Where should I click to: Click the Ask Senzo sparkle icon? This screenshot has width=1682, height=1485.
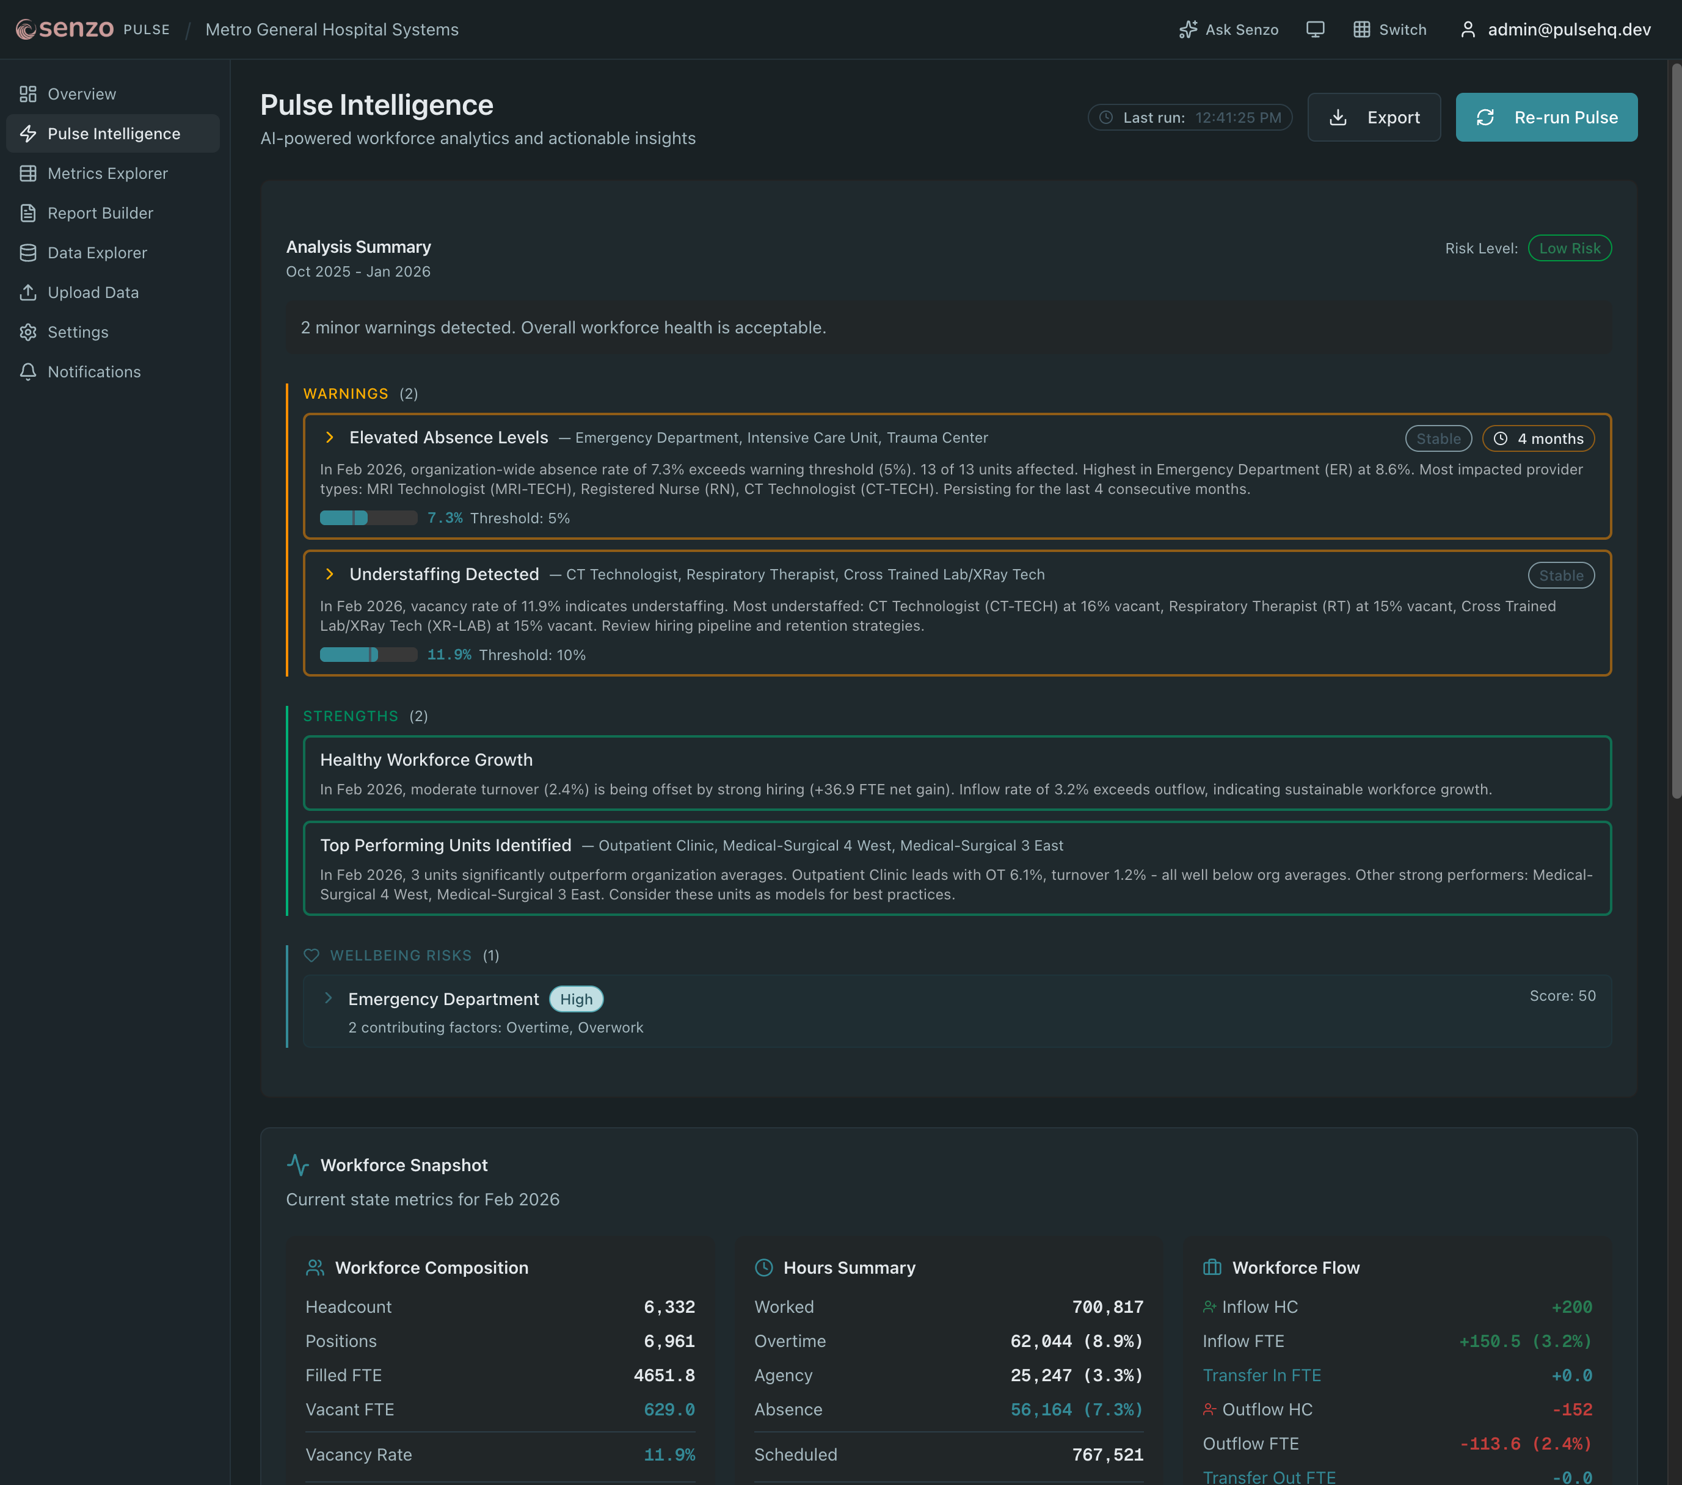pyautogui.click(x=1187, y=29)
